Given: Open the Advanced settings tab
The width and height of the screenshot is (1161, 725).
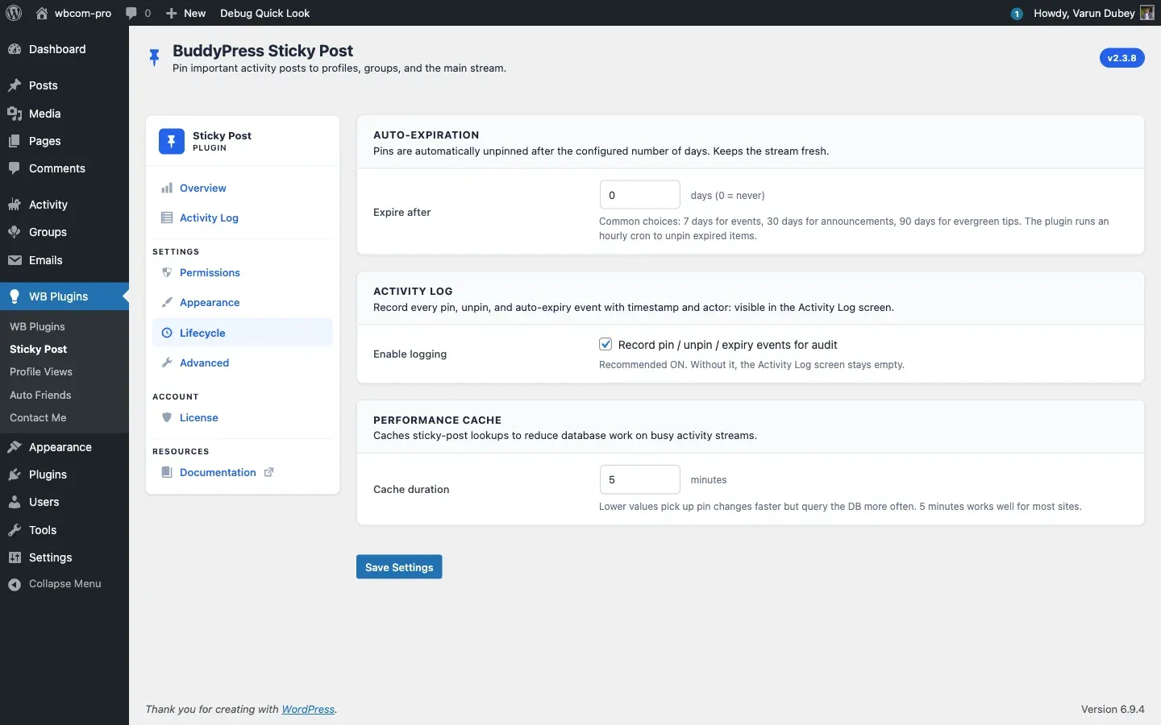Looking at the screenshot, I should [243, 362].
